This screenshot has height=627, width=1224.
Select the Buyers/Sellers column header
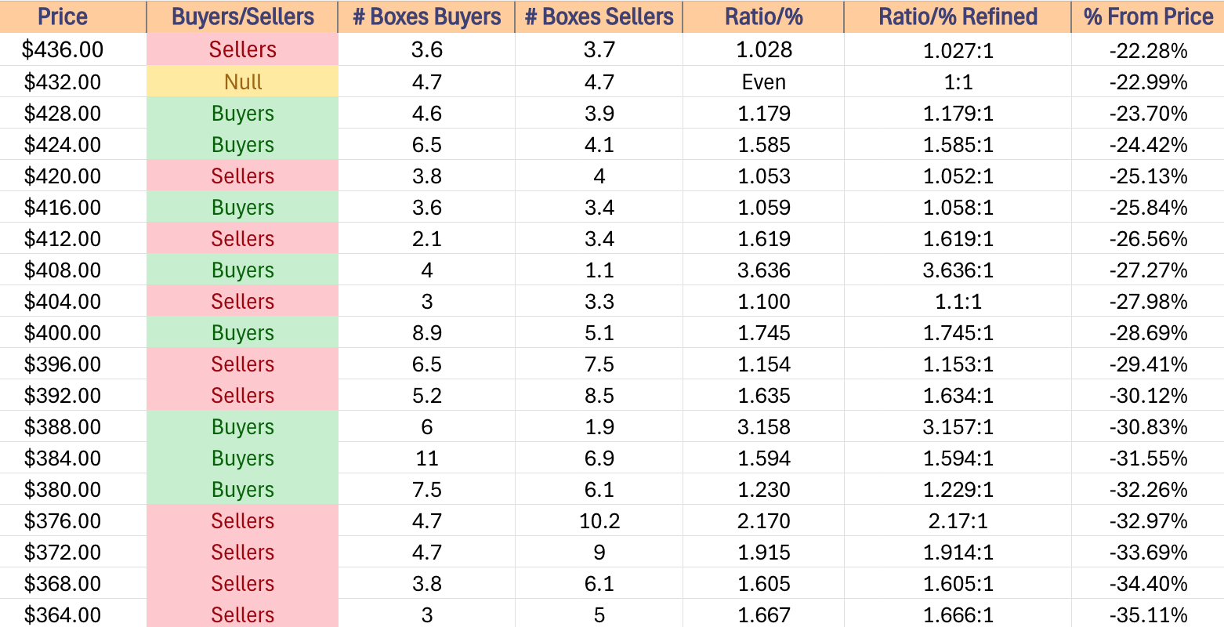click(x=242, y=16)
